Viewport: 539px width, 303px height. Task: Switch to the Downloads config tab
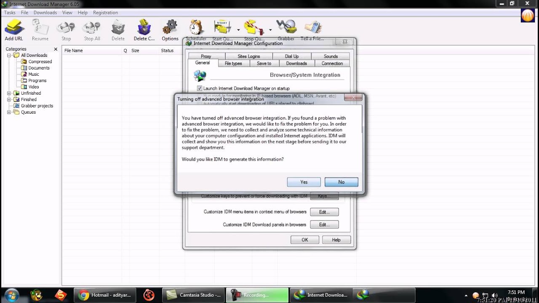(x=296, y=64)
